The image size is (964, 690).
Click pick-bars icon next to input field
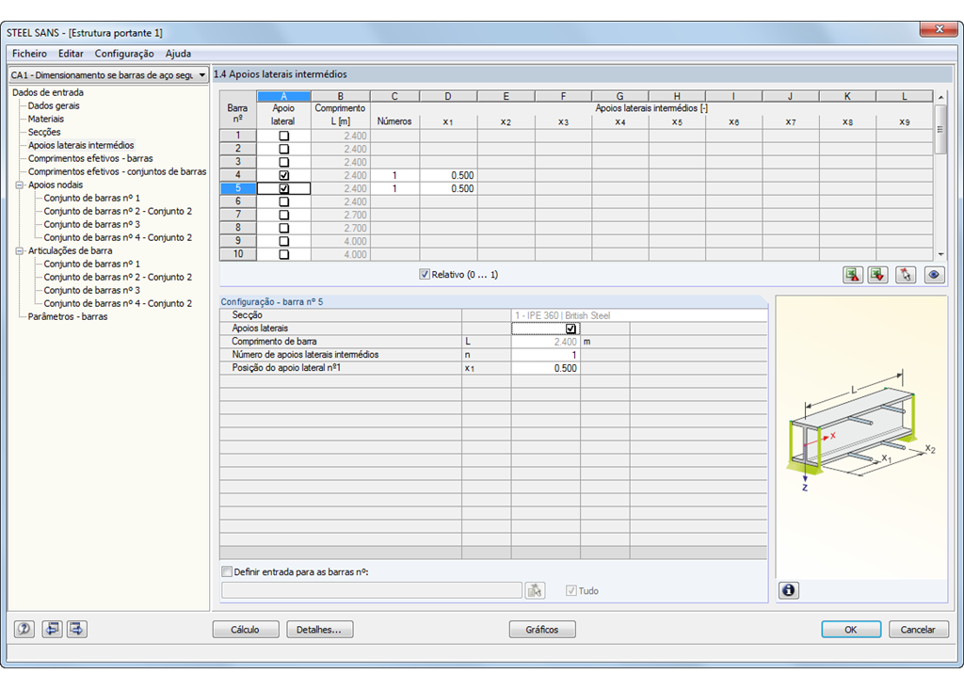click(535, 590)
